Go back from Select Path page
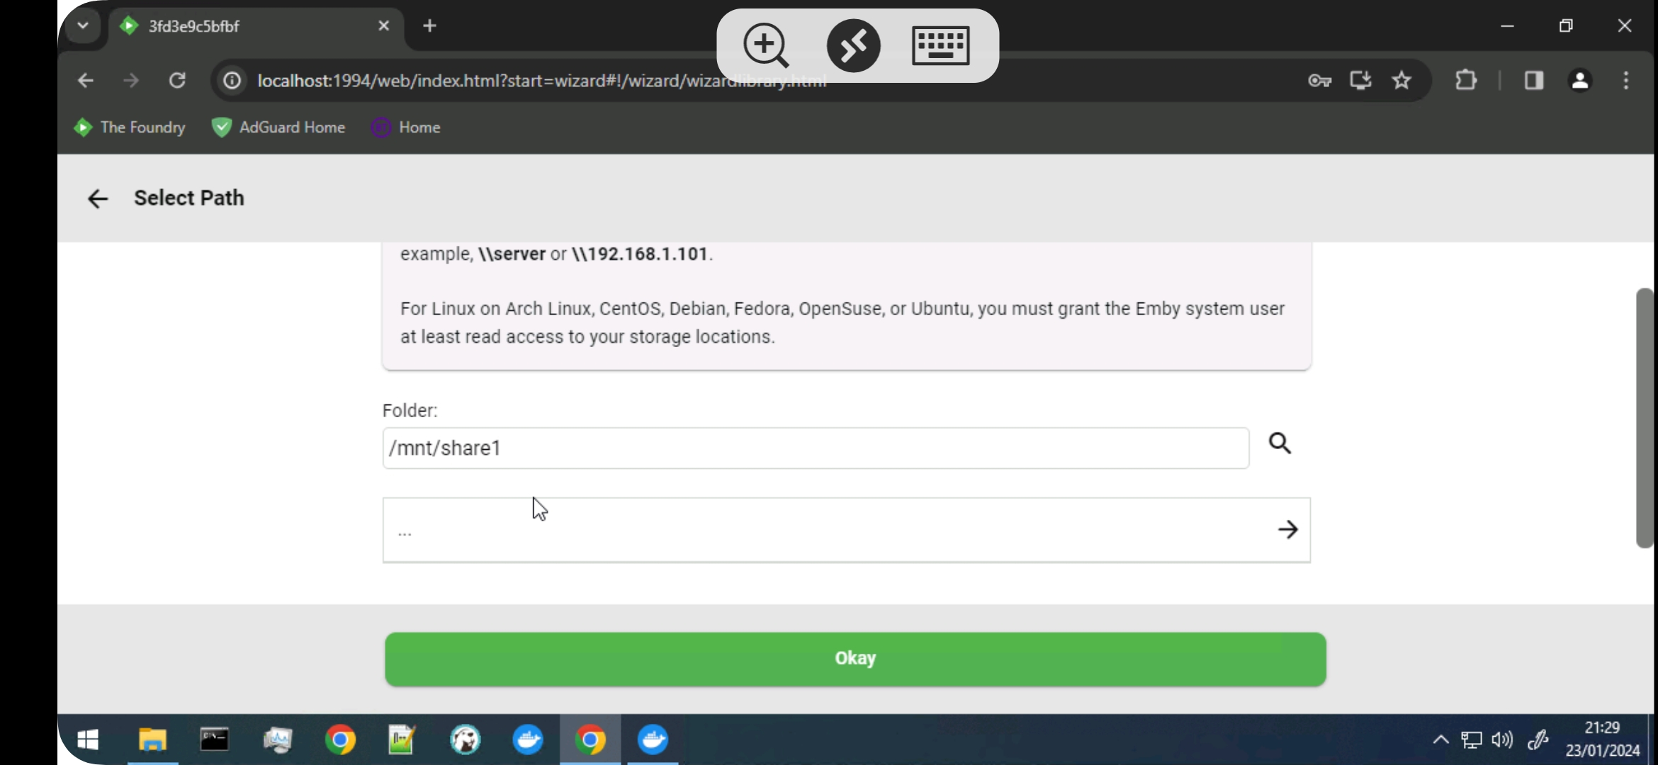This screenshot has height=765, width=1658. (x=97, y=199)
